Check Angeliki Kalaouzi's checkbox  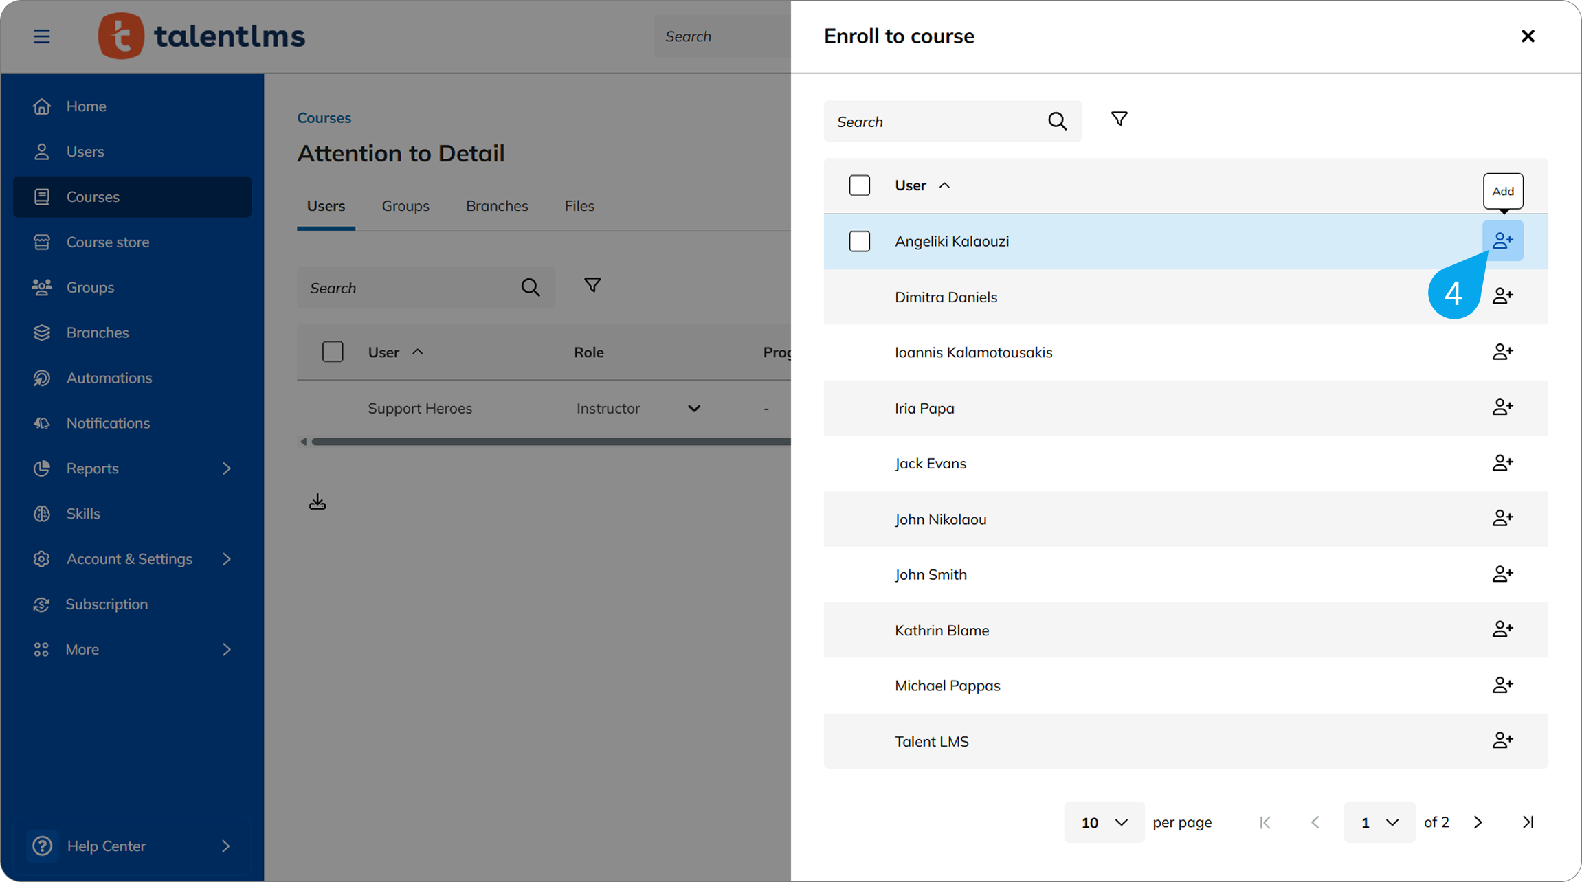pos(860,241)
